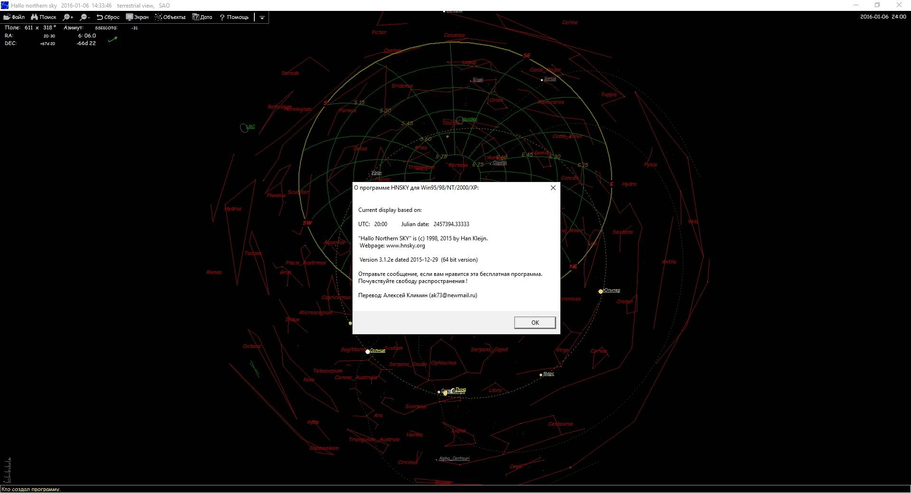Click the Julian date value 2457394.33333
Image resolution: width=911 pixels, height=493 pixels.
(x=451, y=224)
